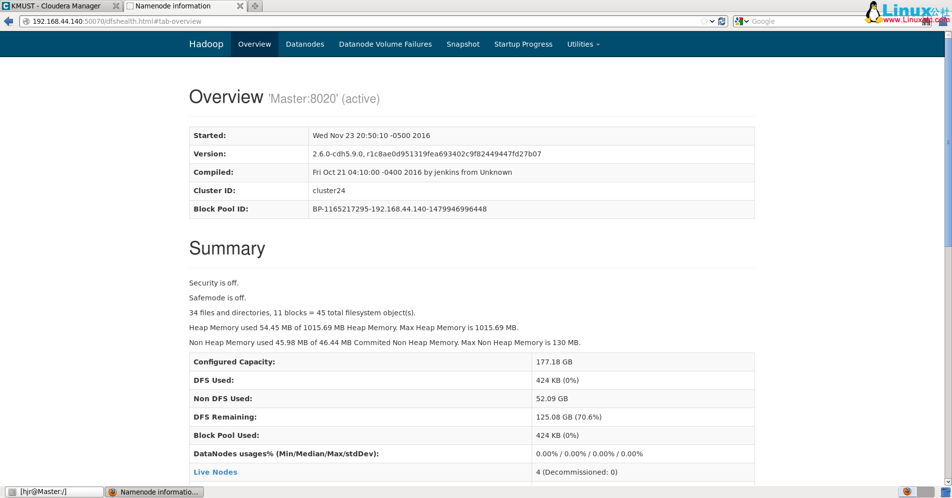
Task: Click the browser back arrow button
Action: [x=8, y=21]
